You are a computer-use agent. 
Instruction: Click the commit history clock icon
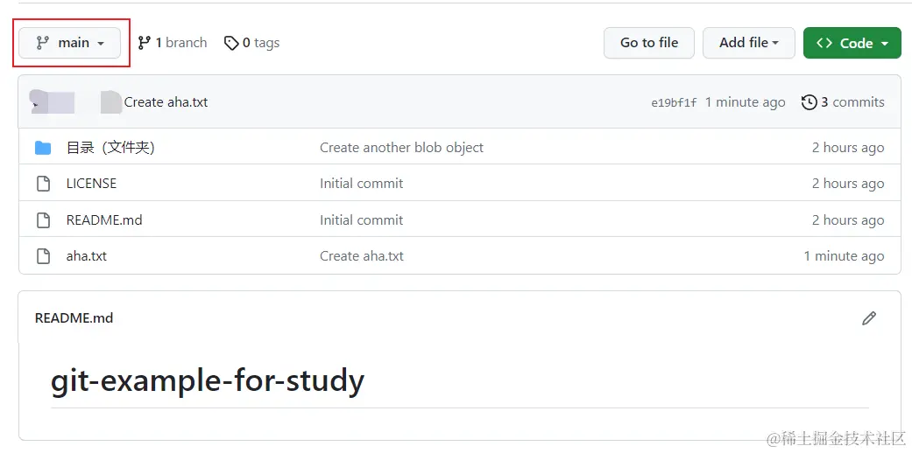pyautogui.click(x=809, y=102)
